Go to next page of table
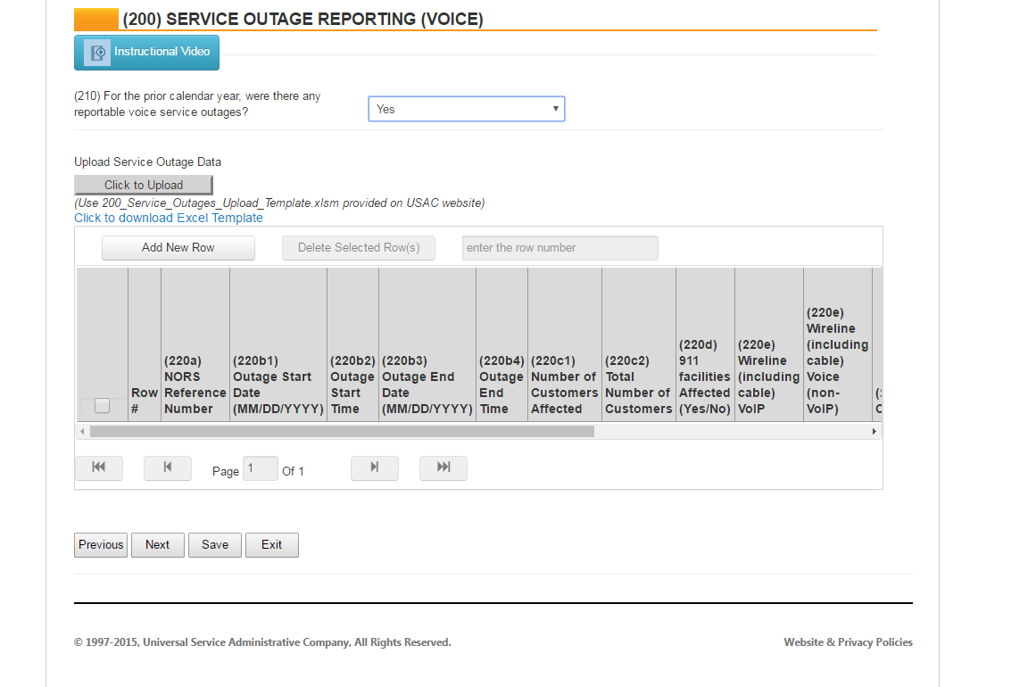Viewport: 1036px width, 687px height. 374,468
